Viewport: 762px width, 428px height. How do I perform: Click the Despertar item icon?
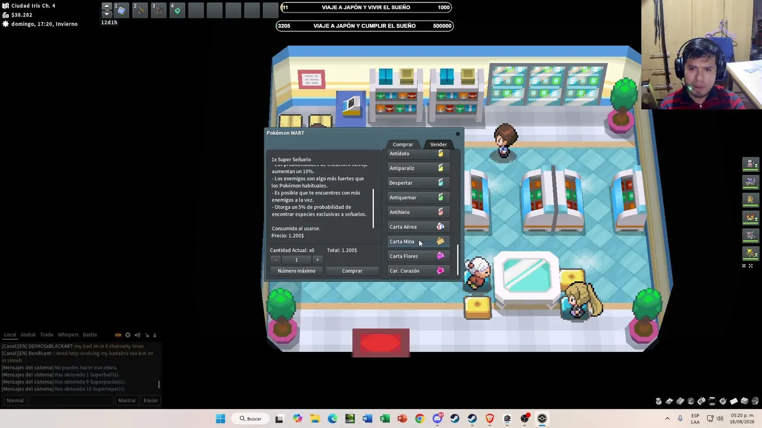point(441,182)
